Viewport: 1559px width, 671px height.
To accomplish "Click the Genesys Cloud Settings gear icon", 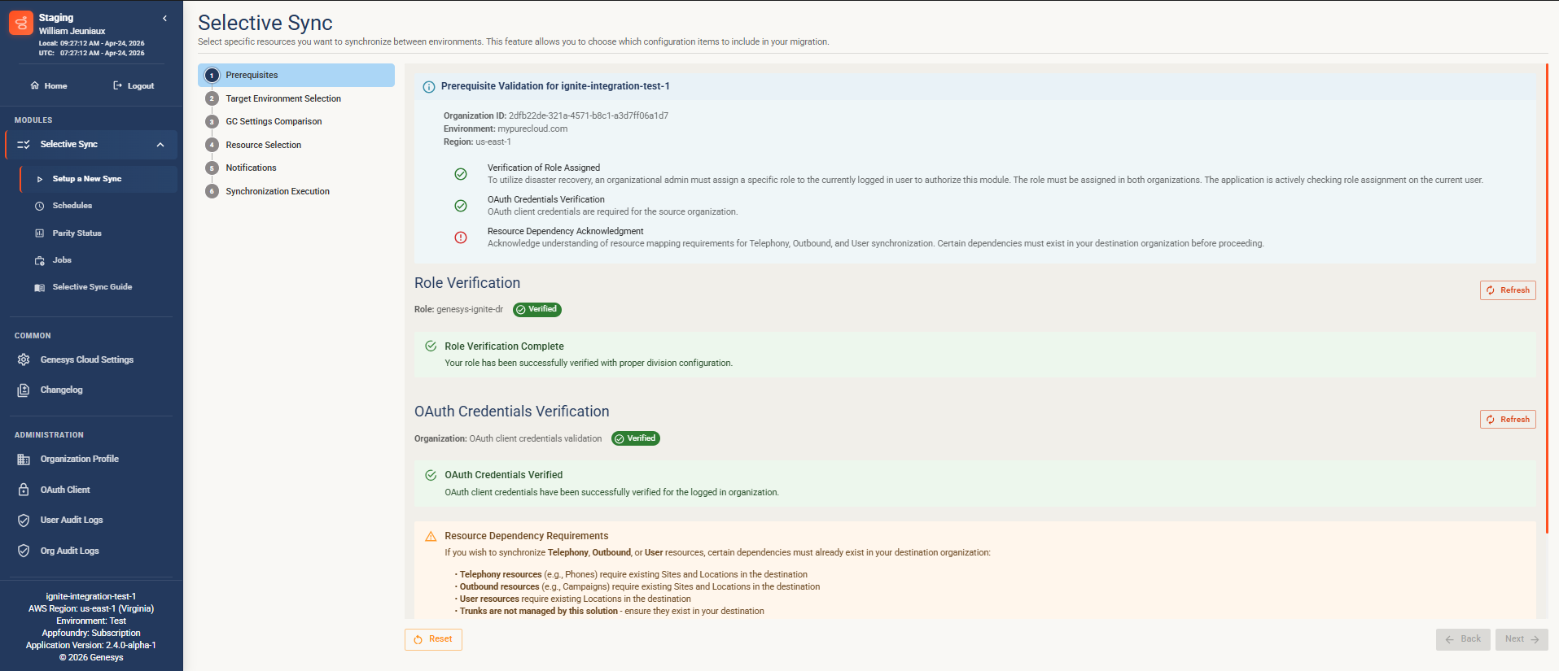I will click(24, 359).
